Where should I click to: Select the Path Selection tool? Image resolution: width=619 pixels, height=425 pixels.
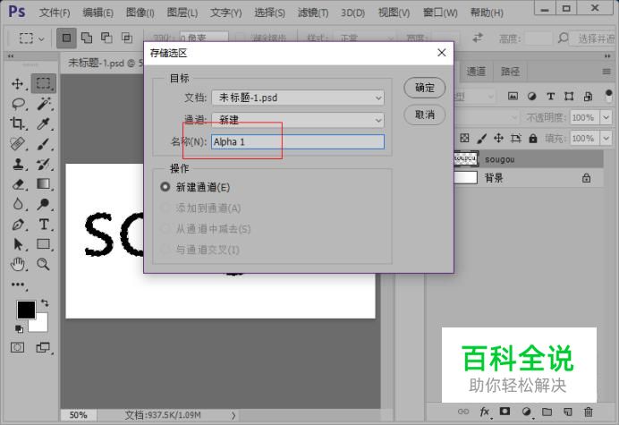[x=18, y=244]
